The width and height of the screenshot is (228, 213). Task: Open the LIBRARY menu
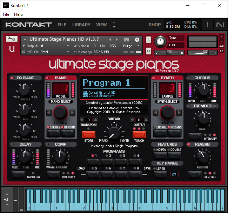click(81, 25)
